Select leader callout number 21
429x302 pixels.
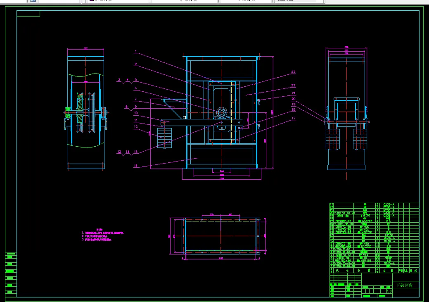click(x=293, y=93)
